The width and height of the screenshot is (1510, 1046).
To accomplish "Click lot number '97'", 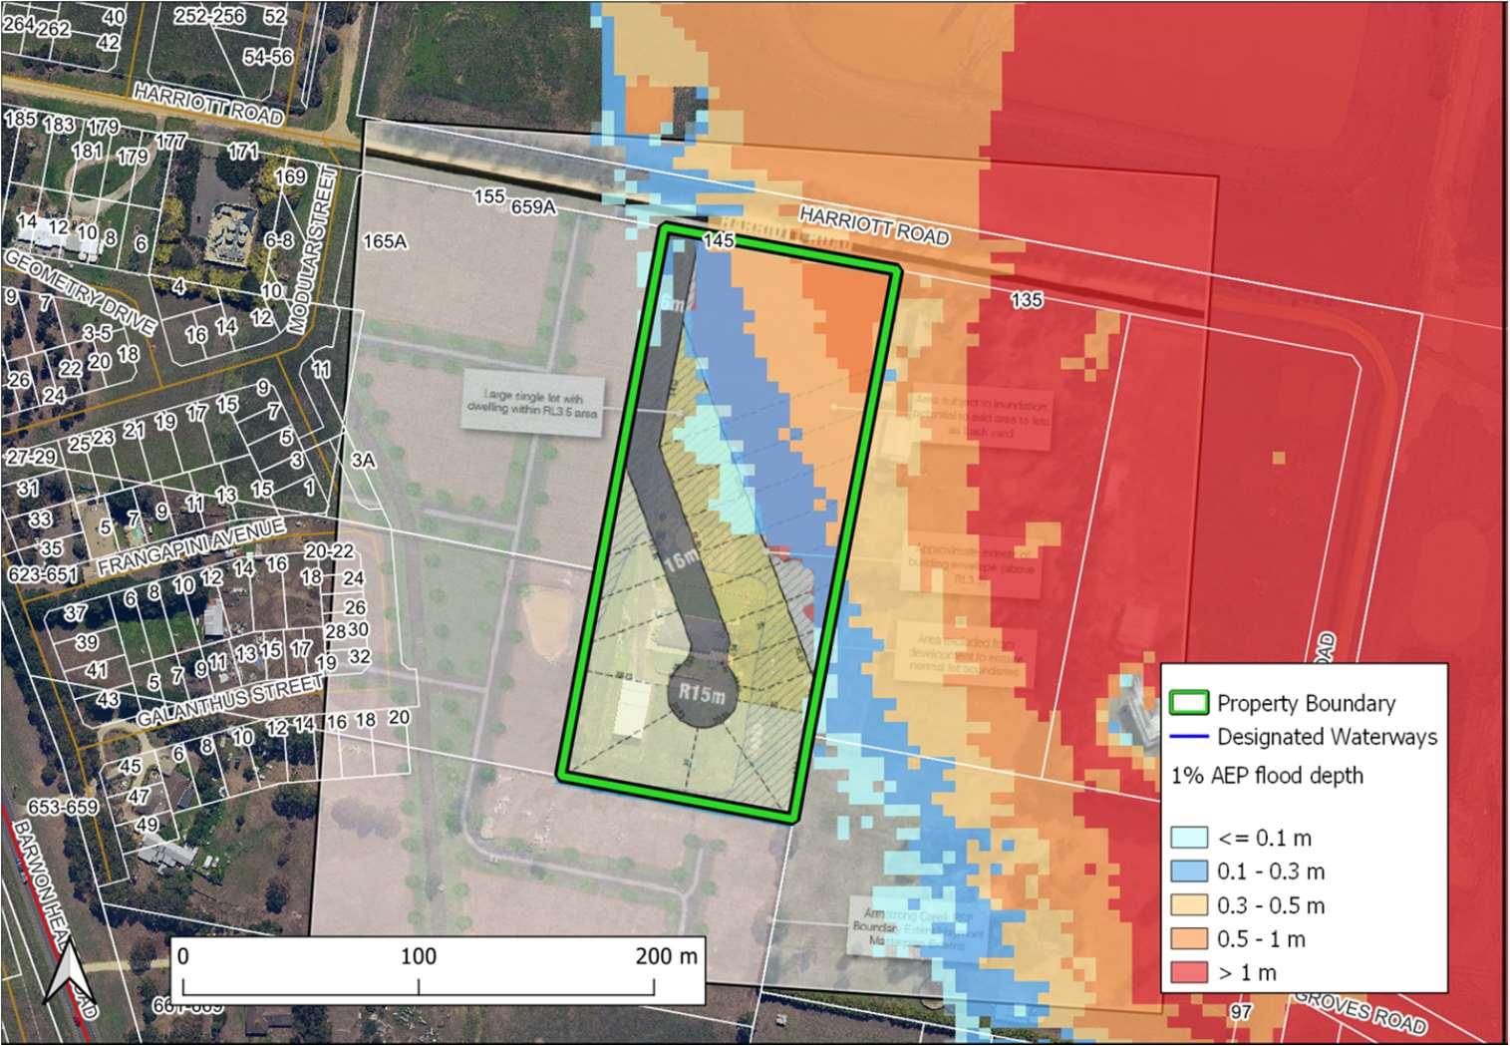I will [1242, 1013].
